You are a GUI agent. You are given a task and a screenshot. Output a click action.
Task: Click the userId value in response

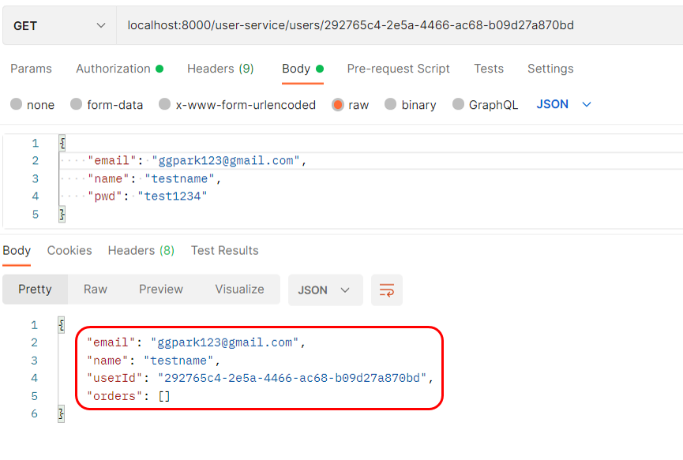pos(292,378)
